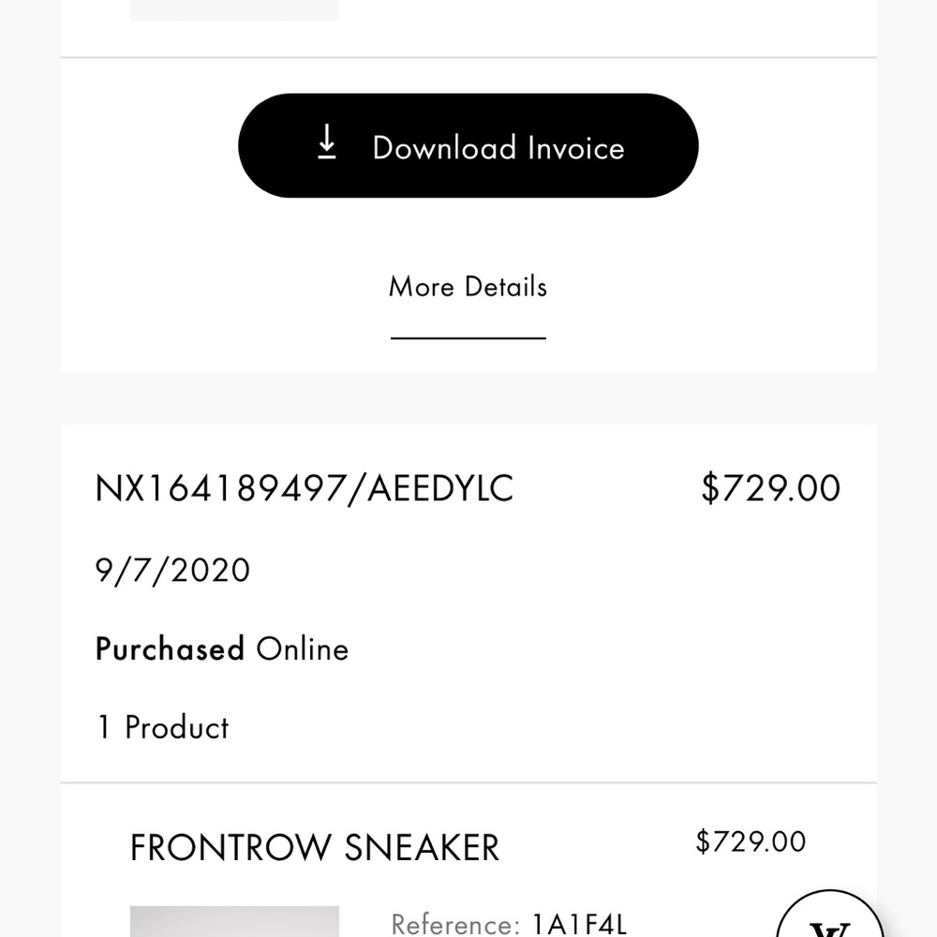937x937 pixels.
Task: Click the order total $729.00
Action: 770,486
